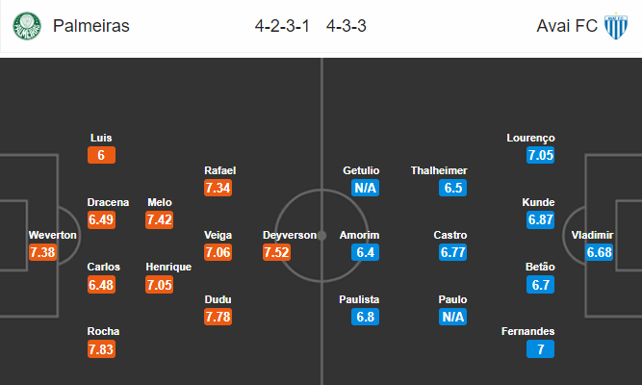Click Rocha's 7.83 rating badge

[x=100, y=348]
